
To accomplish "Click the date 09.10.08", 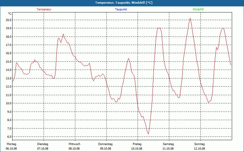I will tap(106, 149).
